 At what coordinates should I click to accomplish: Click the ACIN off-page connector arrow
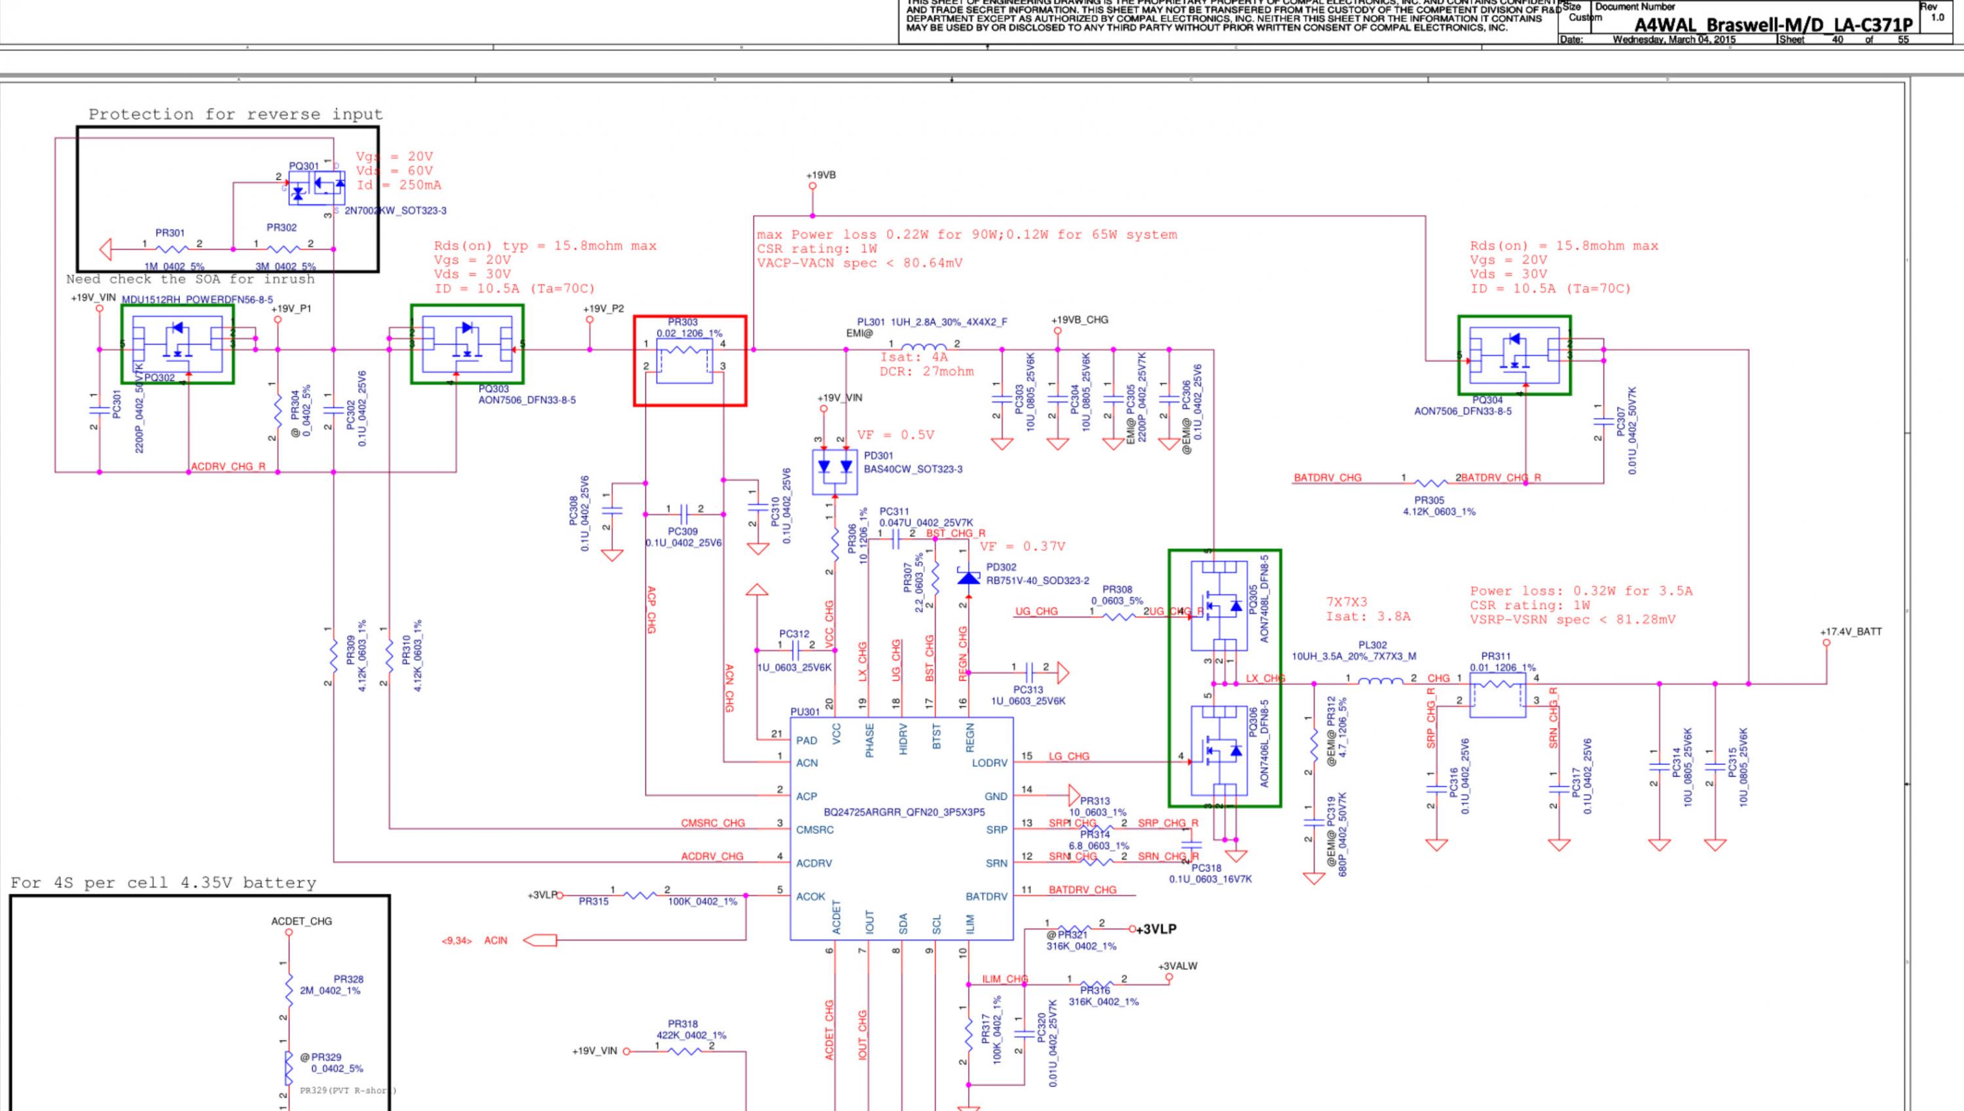click(x=540, y=940)
